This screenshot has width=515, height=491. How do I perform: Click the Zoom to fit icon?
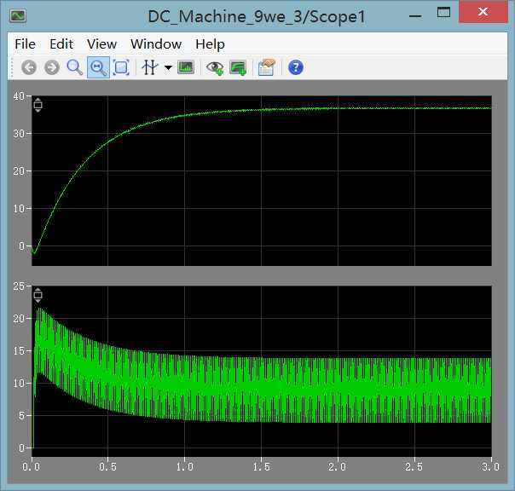point(121,67)
